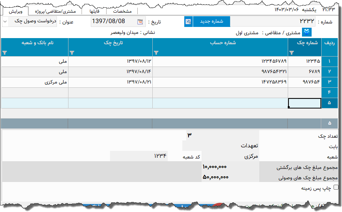The height and width of the screenshot is (212, 342).
Task: Click the شعبه field showing مرکزی
Action: click(230, 156)
